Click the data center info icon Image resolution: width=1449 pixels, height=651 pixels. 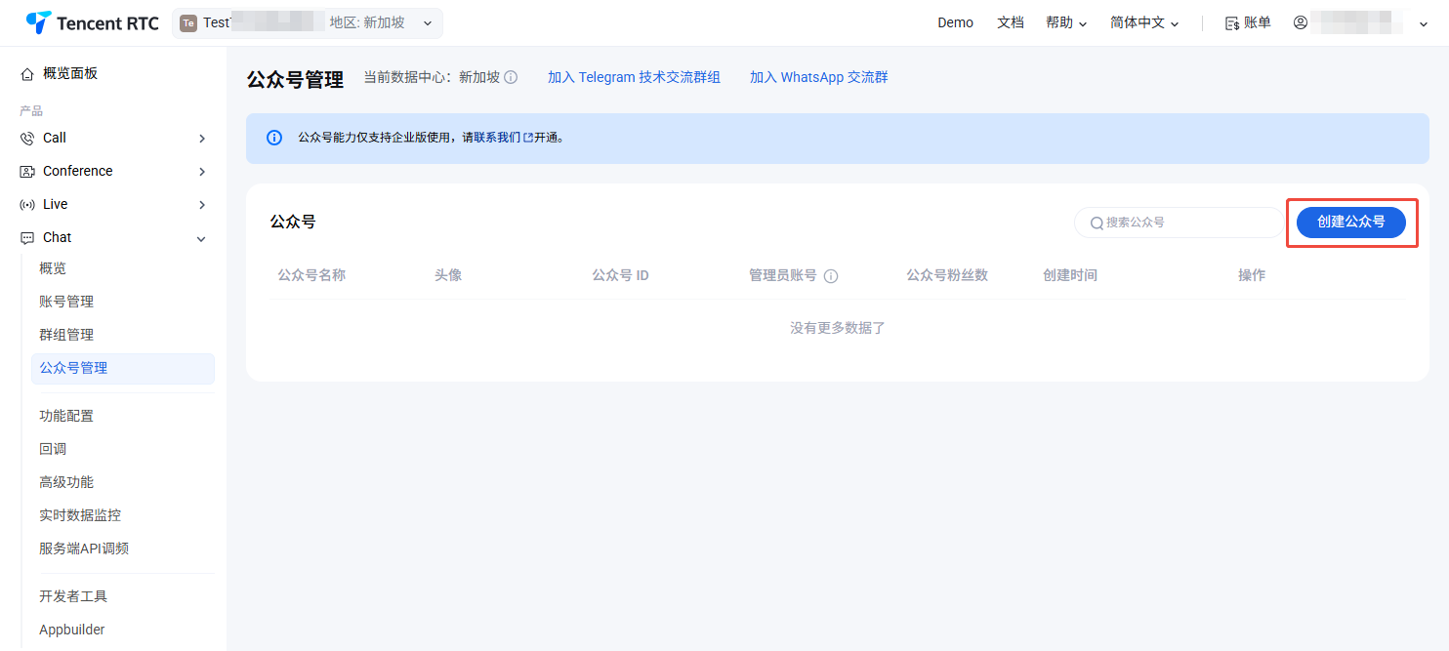point(511,77)
